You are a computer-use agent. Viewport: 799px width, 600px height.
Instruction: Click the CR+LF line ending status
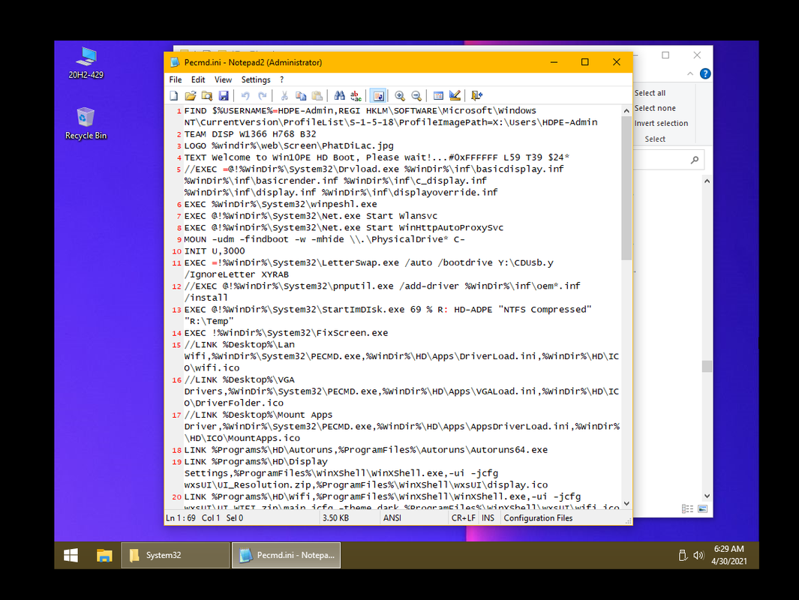[x=463, y=518]
